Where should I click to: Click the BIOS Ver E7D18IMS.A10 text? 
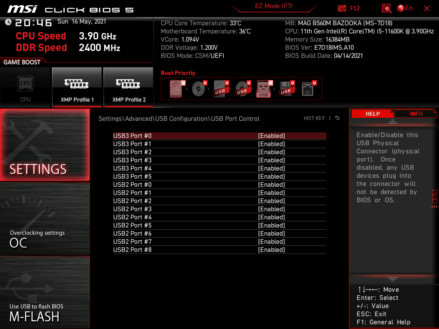[319, 48]
